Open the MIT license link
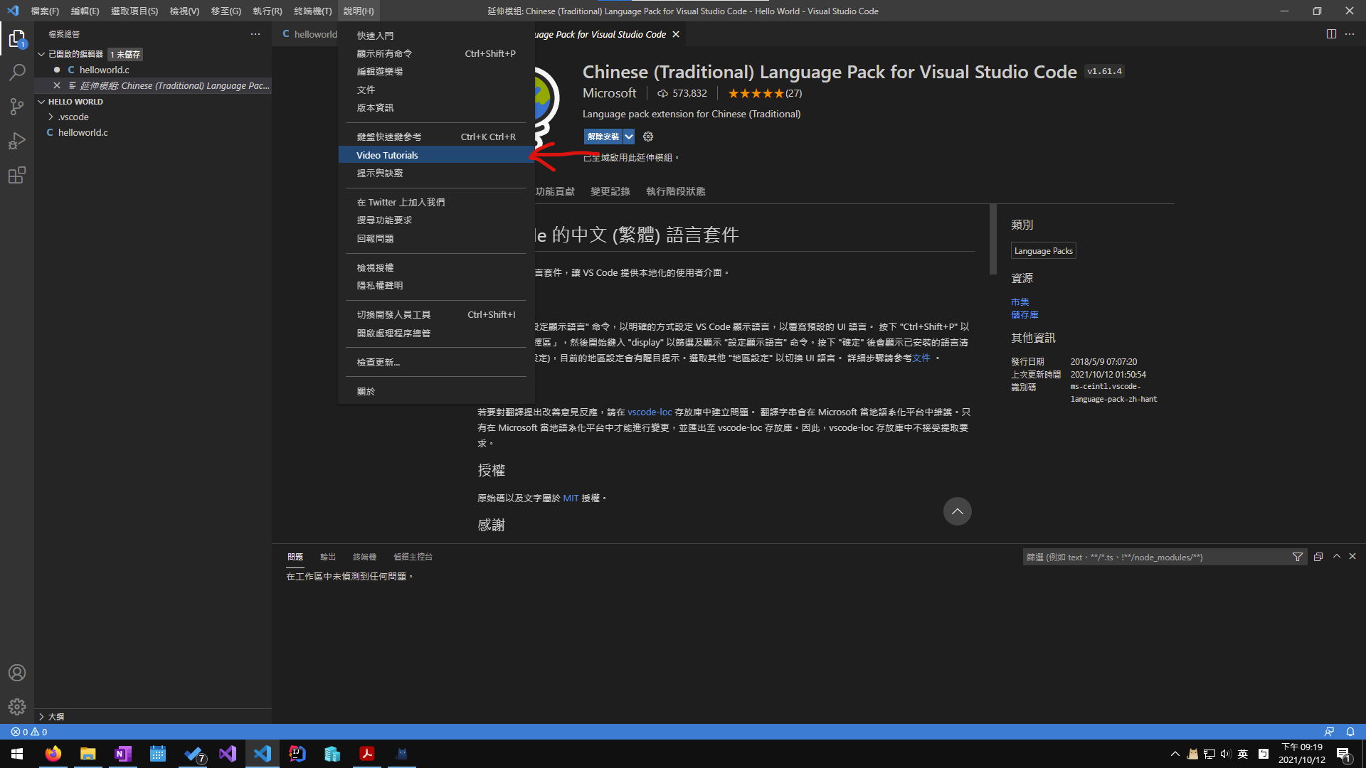This screenshot has width=1366, height=768. (x=571, y=498)
